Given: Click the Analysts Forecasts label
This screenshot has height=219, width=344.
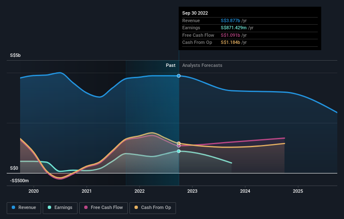Looking at the screenshot, I should pyautogui.click(x=202, y=66).
